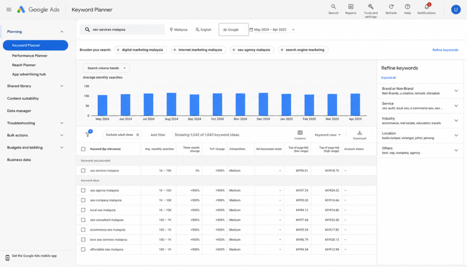
Task: Open the Search tool in header
Action: pyautogui.click(x=333, y=9)
